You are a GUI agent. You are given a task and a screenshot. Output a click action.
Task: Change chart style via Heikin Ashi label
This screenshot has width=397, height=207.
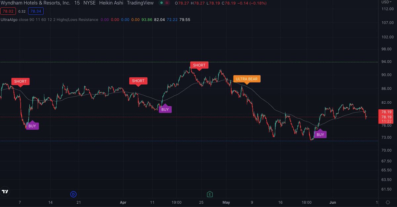tap(111, 3)
